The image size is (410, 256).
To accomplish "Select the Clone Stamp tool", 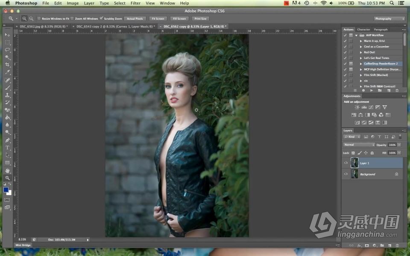I will point(7,95).
